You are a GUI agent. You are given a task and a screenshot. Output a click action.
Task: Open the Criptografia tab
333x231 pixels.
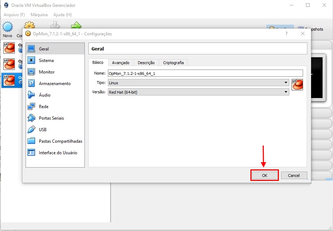173,63
